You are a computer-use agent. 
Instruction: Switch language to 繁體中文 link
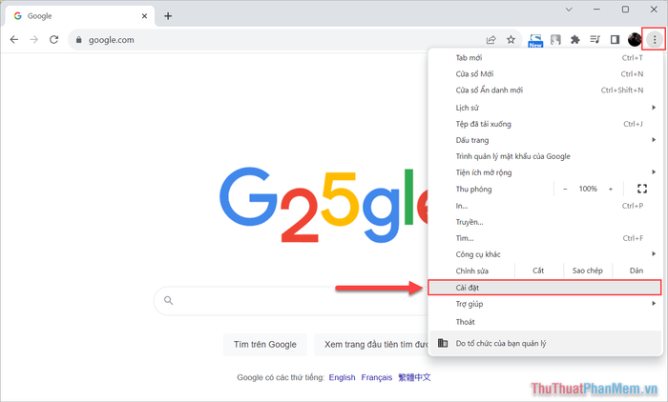(x=414, y=377)
